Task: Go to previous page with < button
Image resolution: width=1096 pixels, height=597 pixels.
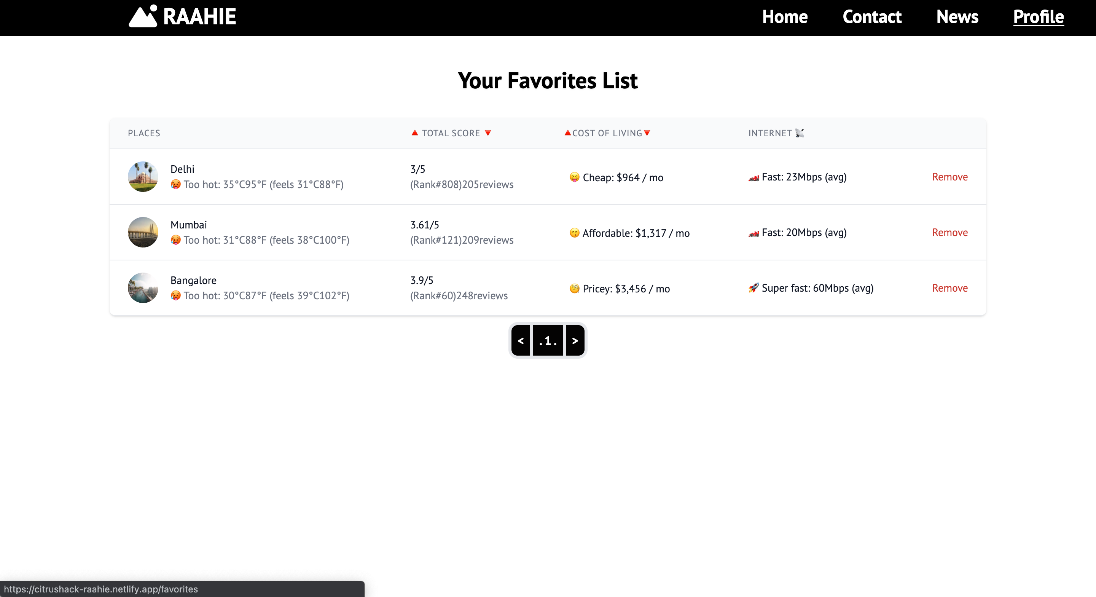Action: tap(520, 340)
